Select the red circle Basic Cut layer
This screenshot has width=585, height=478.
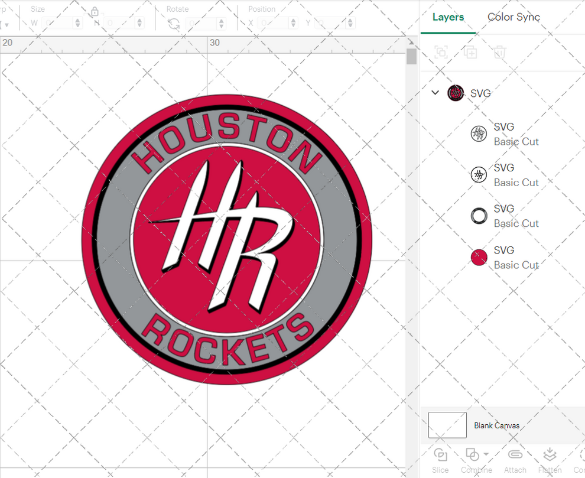(478, 257)
